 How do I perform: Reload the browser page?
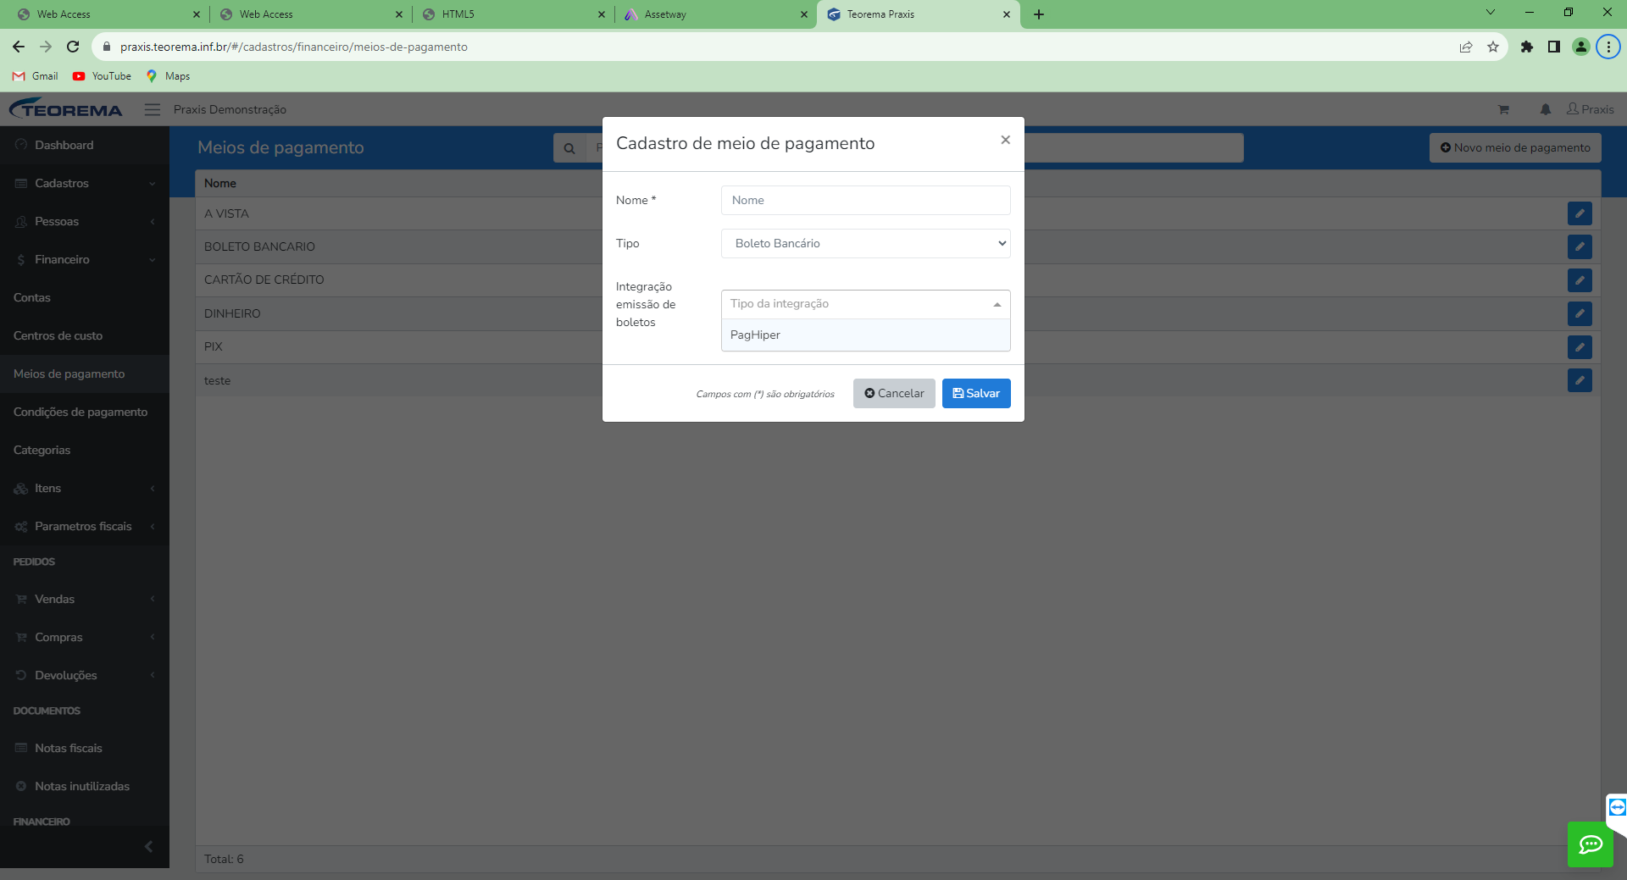(x=73, y=47)
